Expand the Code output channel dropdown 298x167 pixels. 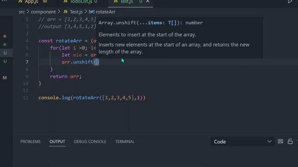[243, 141]
